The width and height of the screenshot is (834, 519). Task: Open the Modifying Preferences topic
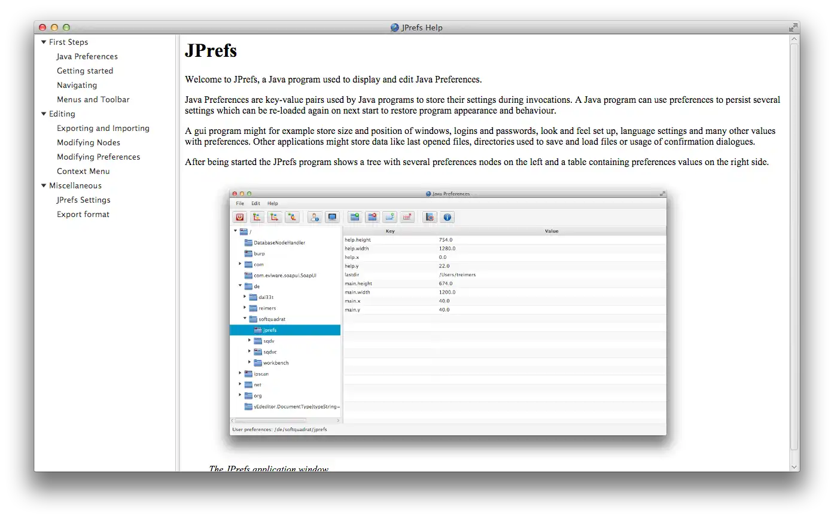click(x=99, y=157)
